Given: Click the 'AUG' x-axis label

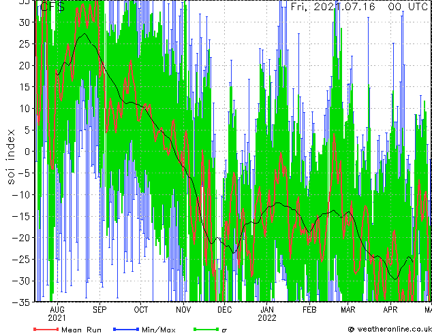Looking at the screenshot, I should [x=57, y=310].
